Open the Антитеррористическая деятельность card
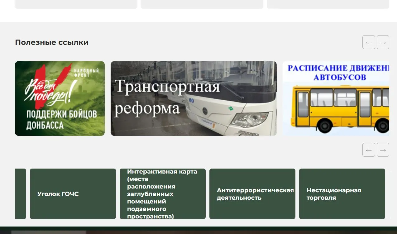 tap(252, 194)
